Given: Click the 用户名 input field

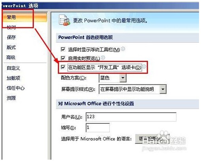Looking at the screenshot, I should (x=131, y=117).
